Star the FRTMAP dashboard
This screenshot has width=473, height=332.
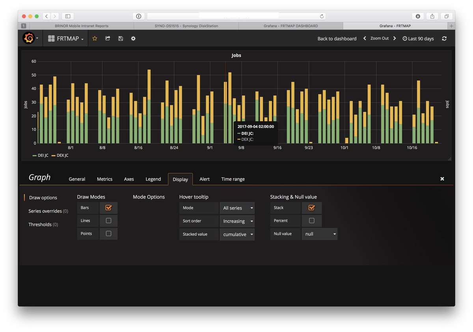[95, 38]
